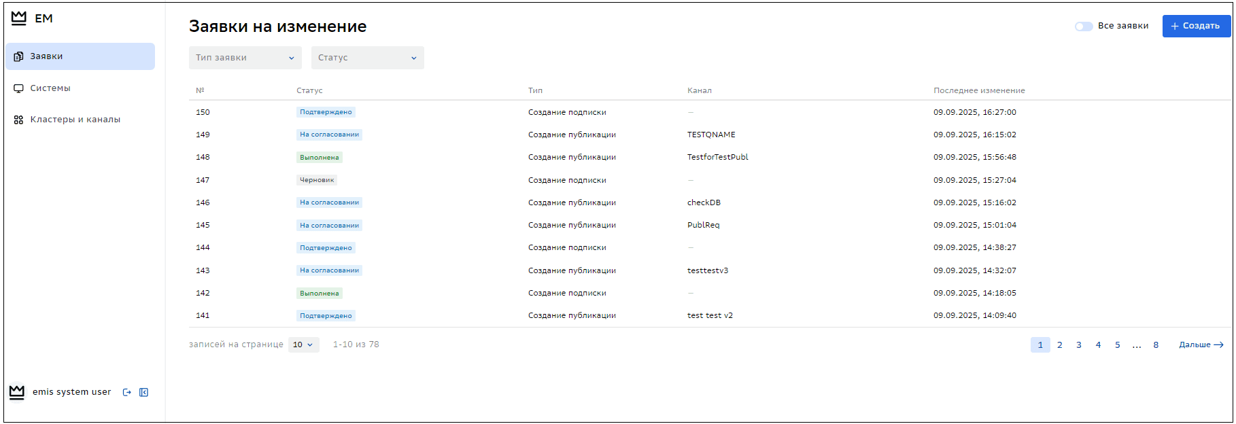This screenshot has width=1236, height=424.
Task: Click the arrow icon next to Дальше
Action: coord(1218,345)
